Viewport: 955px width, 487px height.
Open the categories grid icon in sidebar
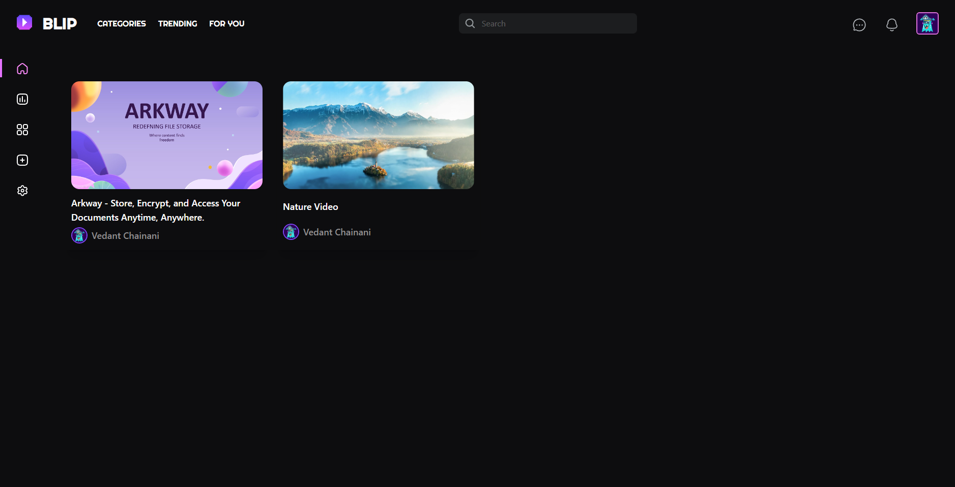22,130
